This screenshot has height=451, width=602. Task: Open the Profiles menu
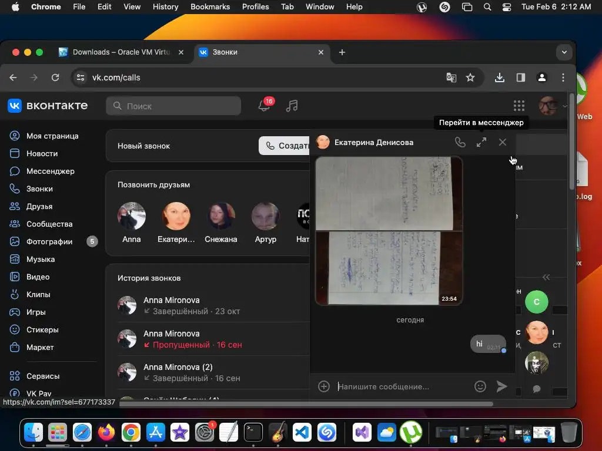click(255, 6)
